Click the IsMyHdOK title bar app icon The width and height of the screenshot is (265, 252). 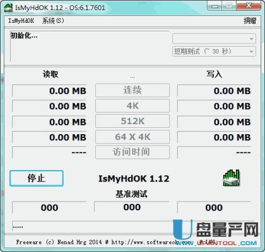(x=8, y=8)
